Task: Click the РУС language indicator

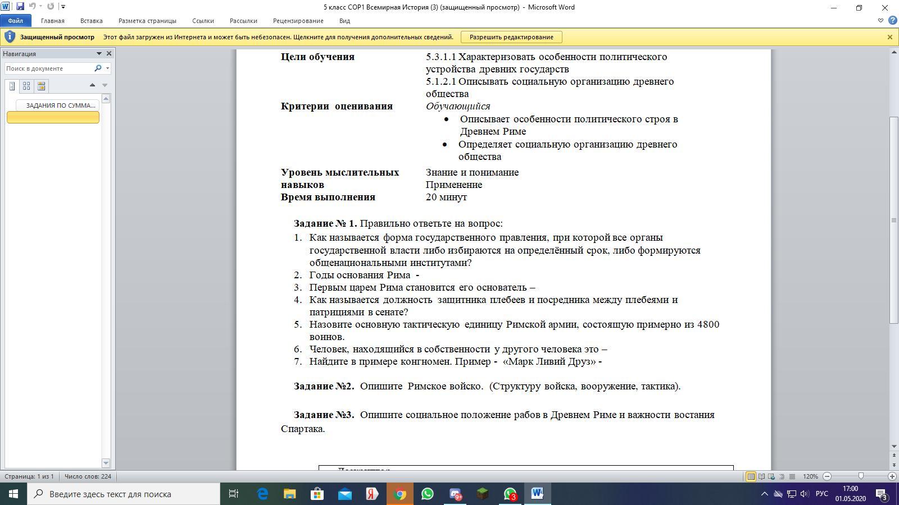Action: tap(821, 494)
